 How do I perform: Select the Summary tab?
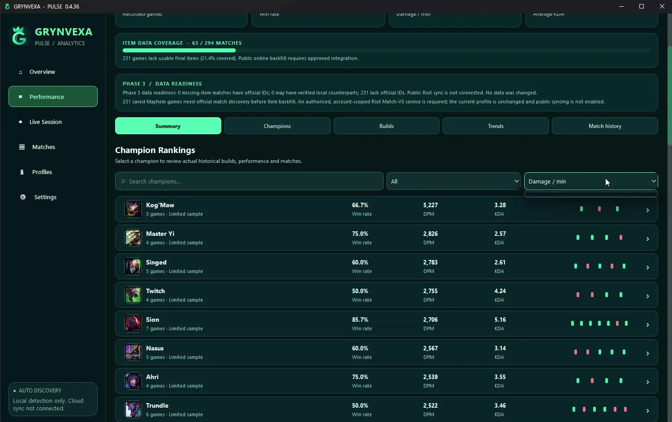click(168, 126)
